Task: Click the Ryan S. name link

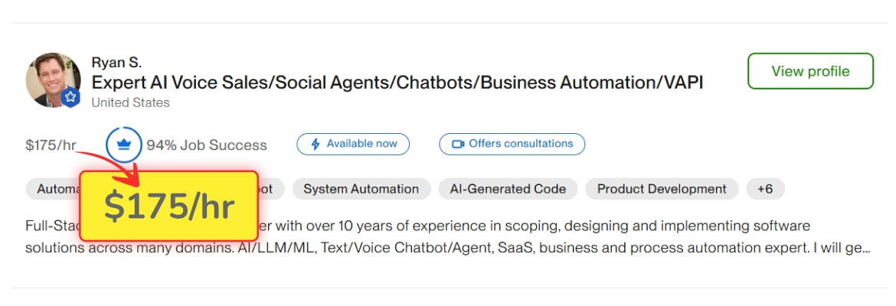Action: [116, 62]
